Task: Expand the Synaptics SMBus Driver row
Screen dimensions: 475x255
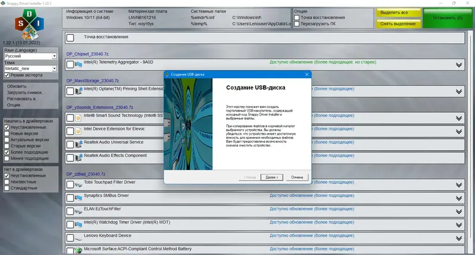Action: pos(458,198)
